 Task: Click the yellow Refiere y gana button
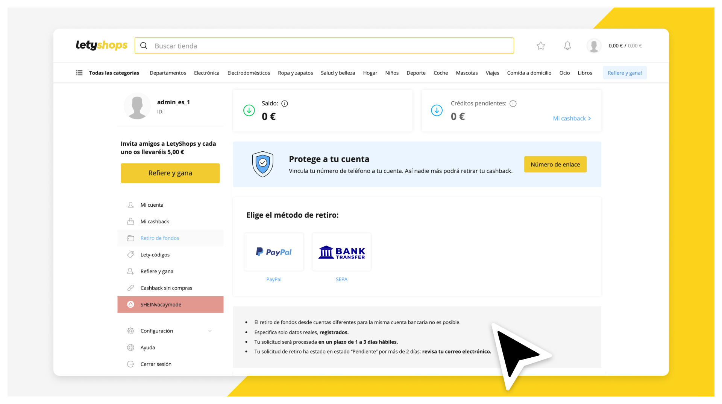[170, 173]
